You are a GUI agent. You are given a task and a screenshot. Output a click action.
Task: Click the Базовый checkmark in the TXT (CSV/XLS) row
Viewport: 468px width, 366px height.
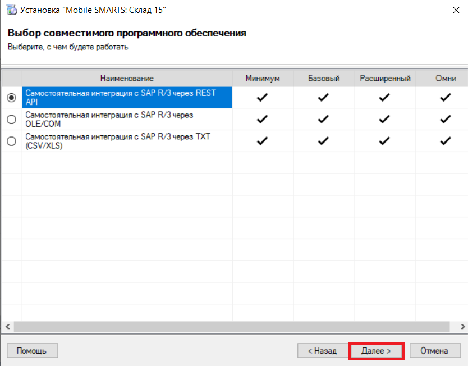[x=324, y=140]
